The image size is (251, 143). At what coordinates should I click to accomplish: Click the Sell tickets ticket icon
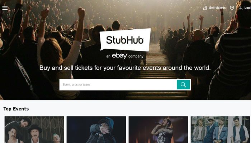tap(205, 8)
